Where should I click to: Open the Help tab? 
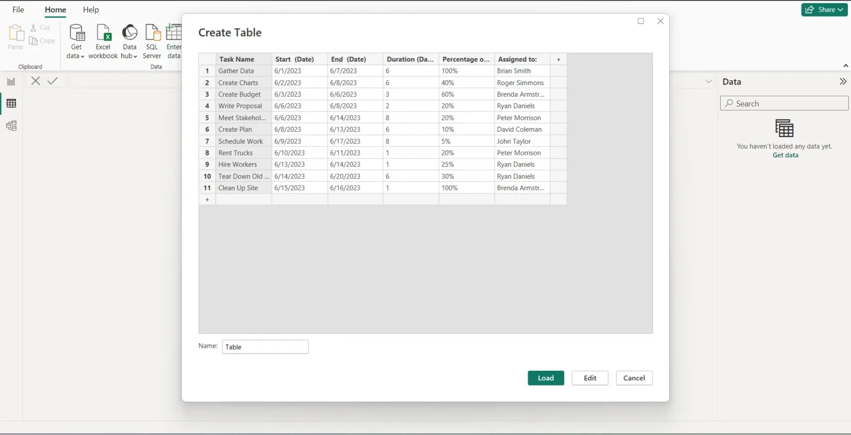tap(91, 10)
